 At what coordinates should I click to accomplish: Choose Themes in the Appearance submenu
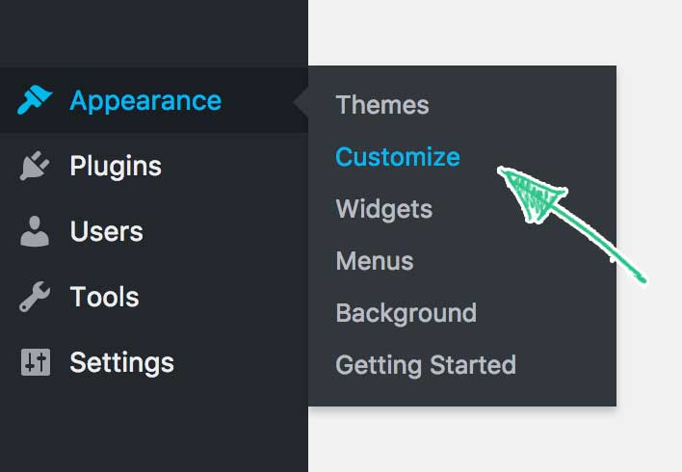coord(382,105)
